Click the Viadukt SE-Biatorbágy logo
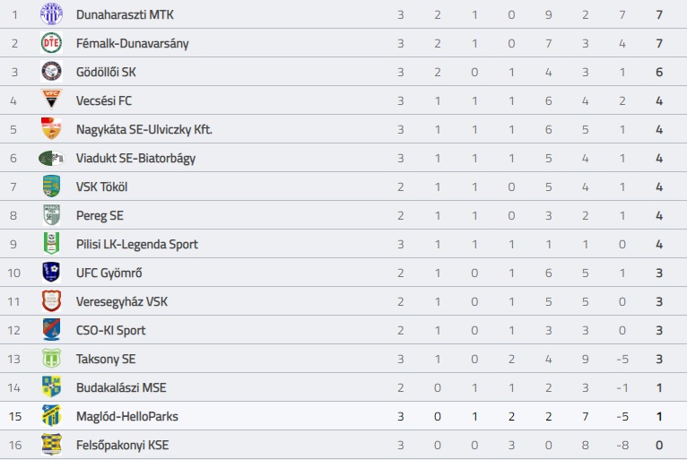This screenshot has width=687, height=460. click(x=51, y=158)
